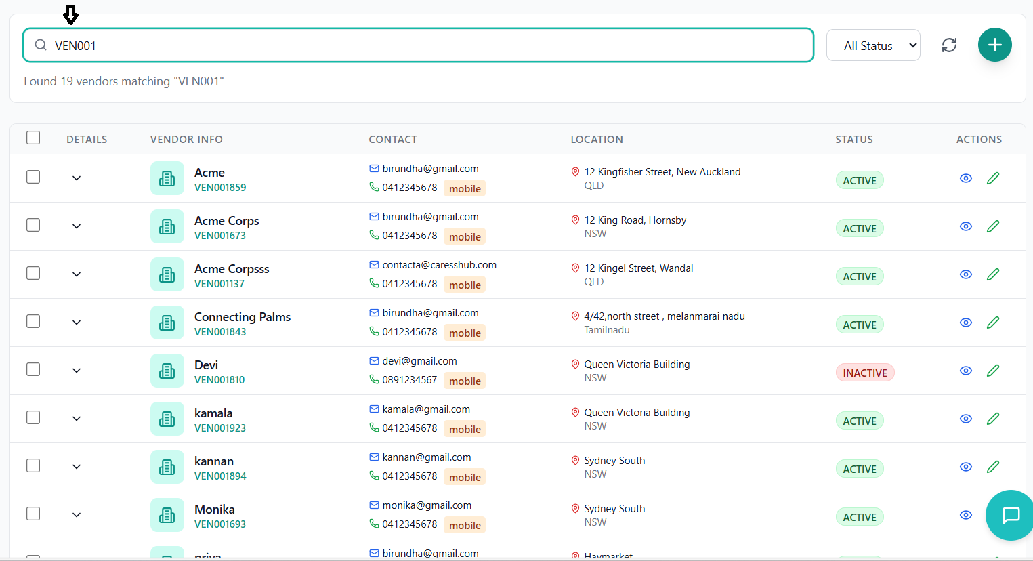Select the checkbox beside Acme Corpsss

click(33, 273)
